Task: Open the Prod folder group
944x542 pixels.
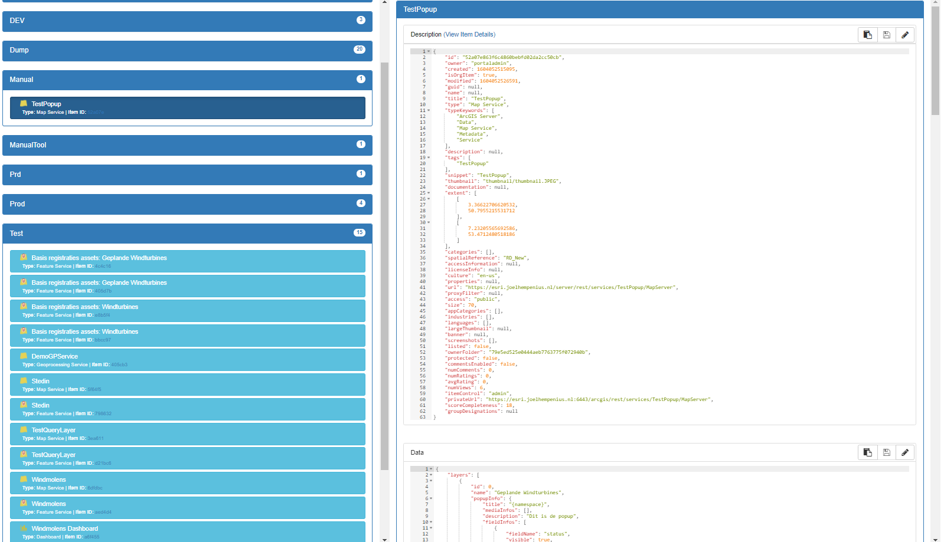Action: click(x=187, y=204)
